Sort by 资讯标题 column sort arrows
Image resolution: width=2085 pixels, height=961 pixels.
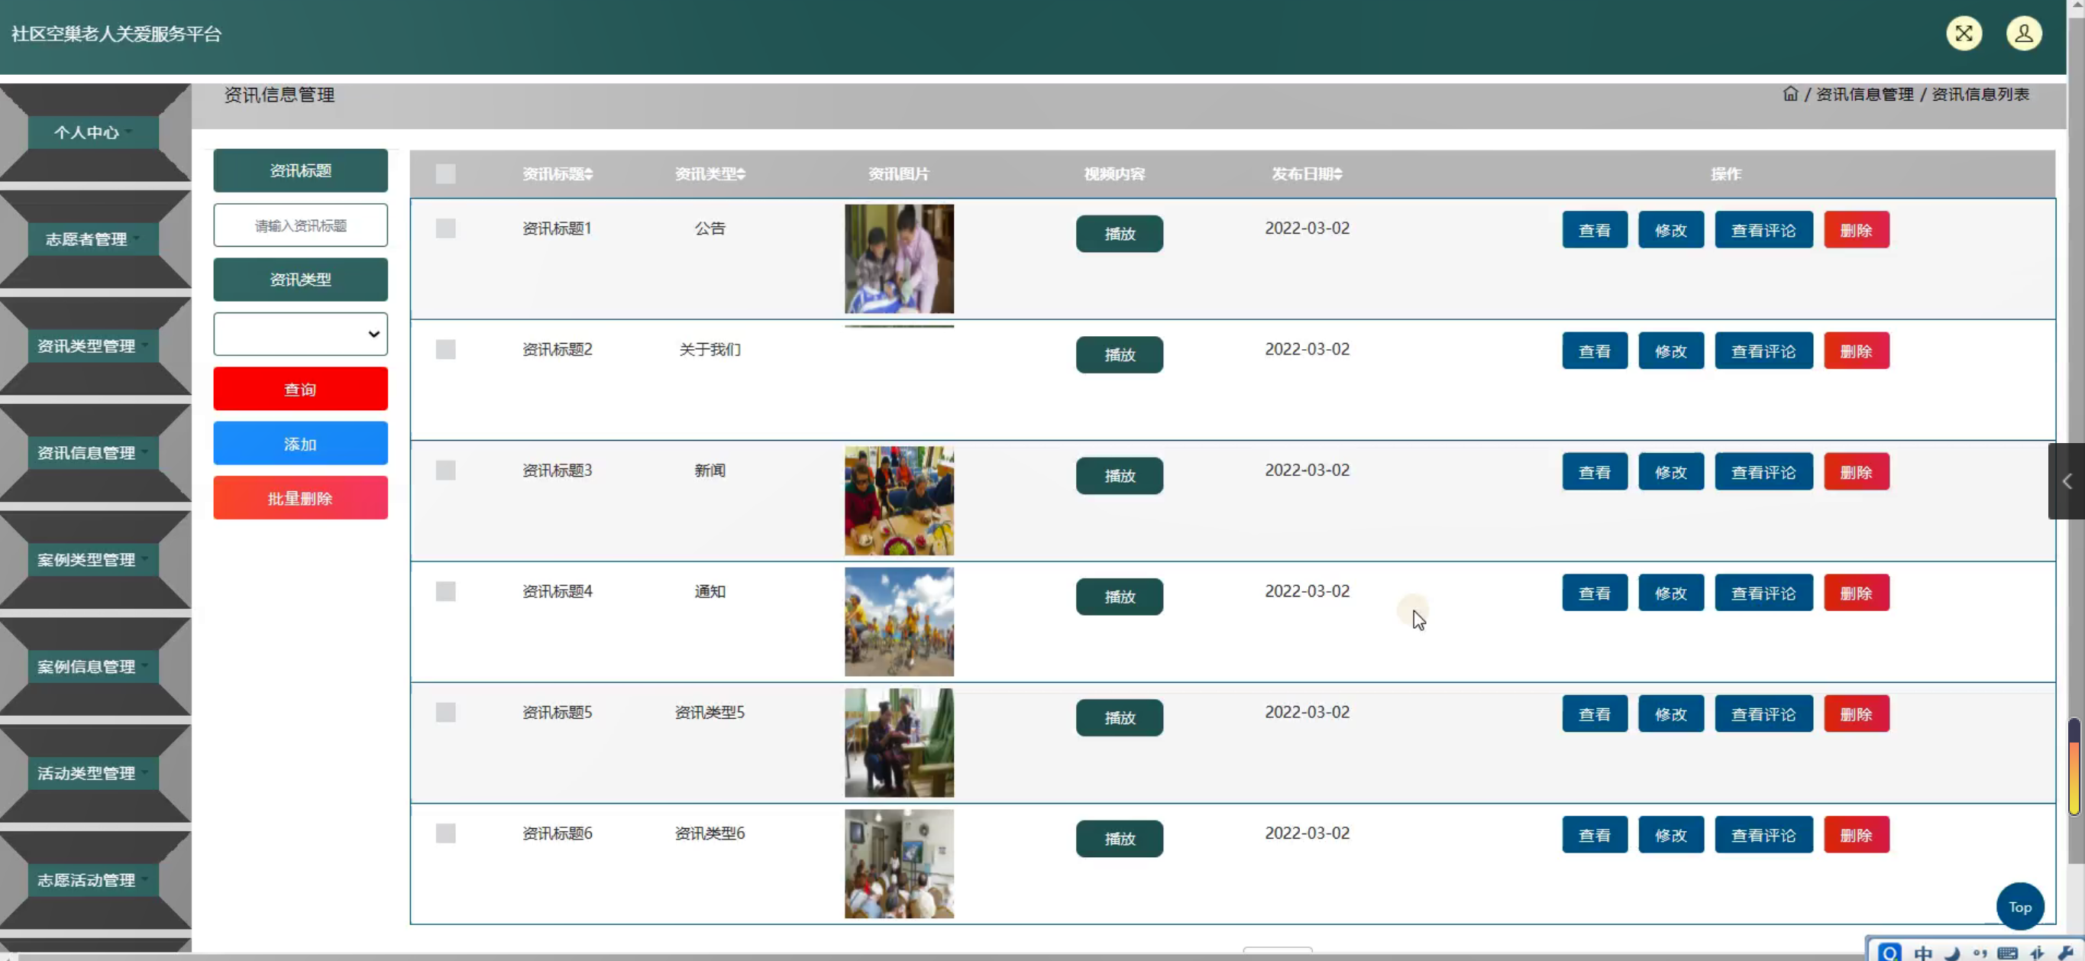coord(590,174)
